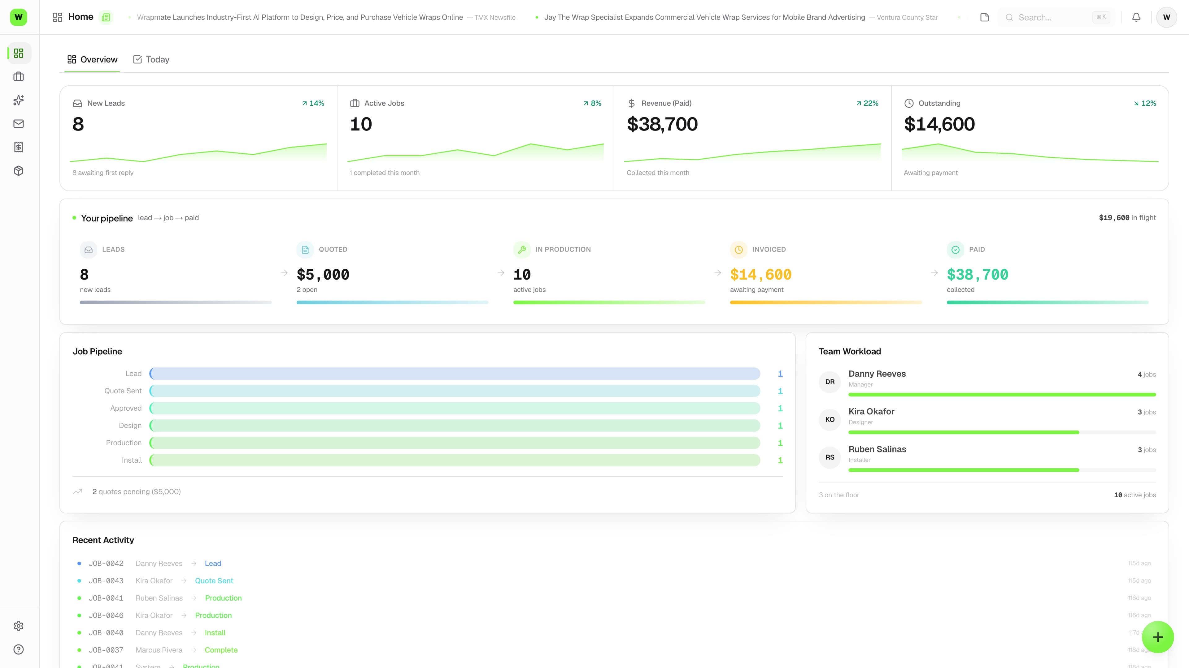The image size is (1189, 668).
Task: Open the settings gear in sidebar
Action: (19, 626)
